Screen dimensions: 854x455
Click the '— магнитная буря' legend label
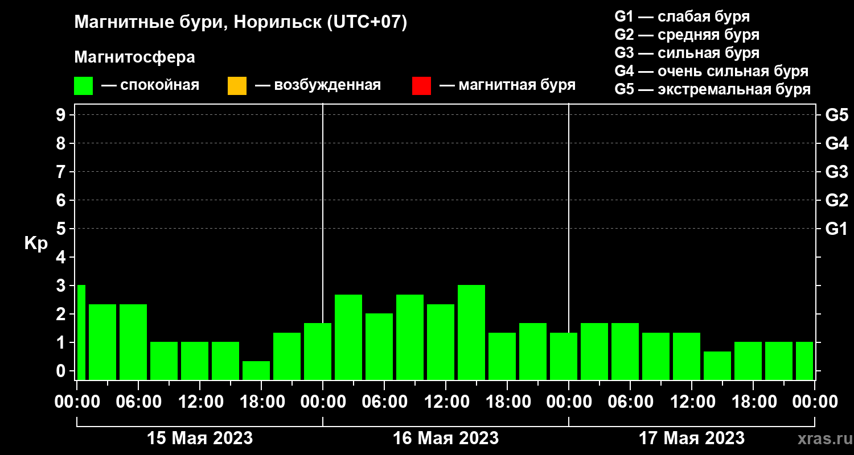pyautogui.click(x=507, y=86)
